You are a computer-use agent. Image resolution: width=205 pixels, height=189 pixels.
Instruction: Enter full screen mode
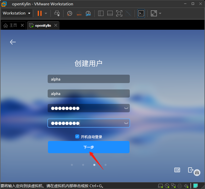click(119, 13)
